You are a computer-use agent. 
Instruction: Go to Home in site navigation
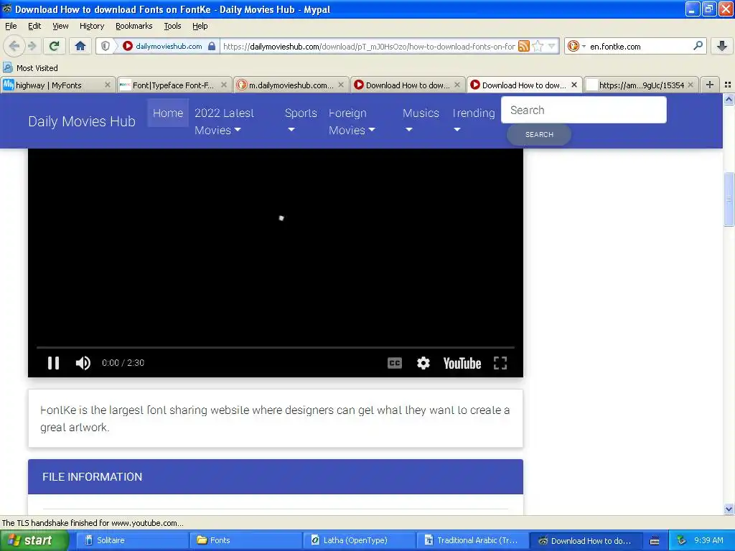click(x=168, y=113)
